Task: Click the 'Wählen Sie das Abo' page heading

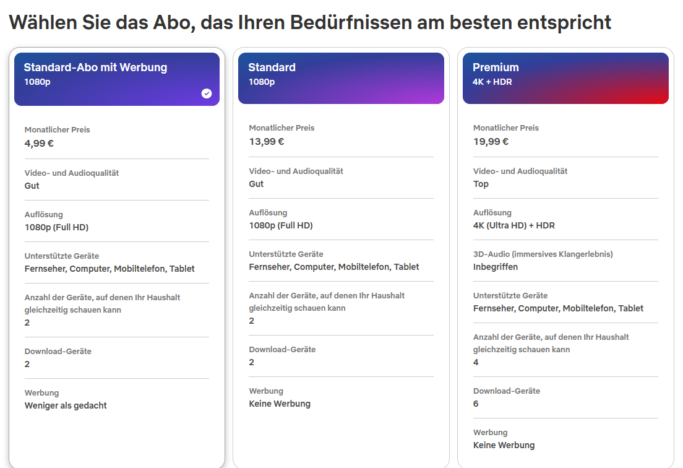Action: pyautogui.click(x=310, y=22)
